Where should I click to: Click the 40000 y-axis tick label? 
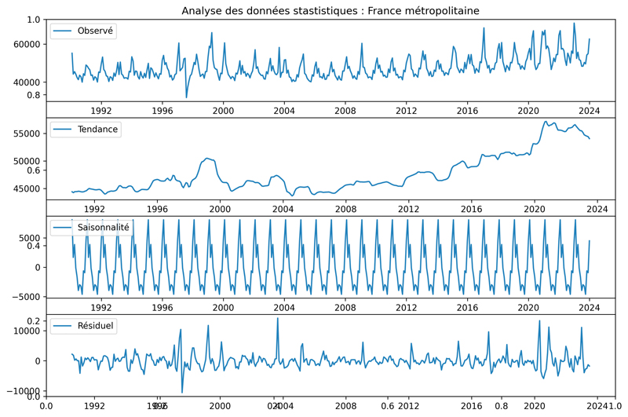point(27,82)
